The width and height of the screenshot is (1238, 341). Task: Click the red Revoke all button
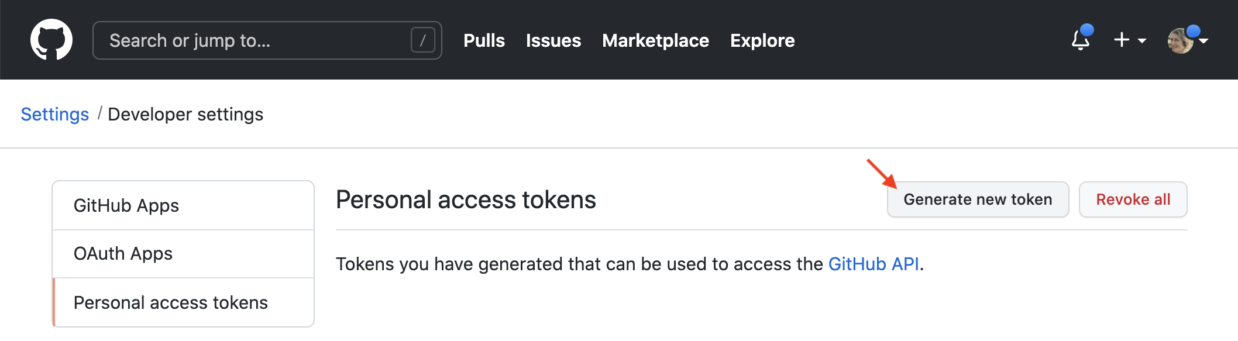[x=1133, y=199]
